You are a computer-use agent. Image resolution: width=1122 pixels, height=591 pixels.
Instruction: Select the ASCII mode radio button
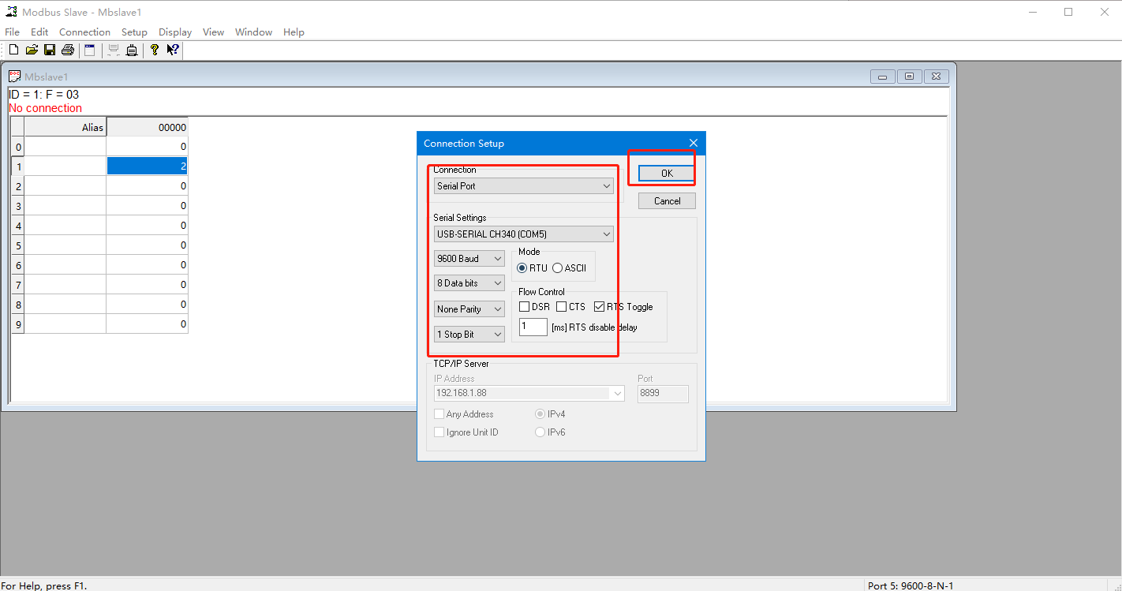pos(558,268)
